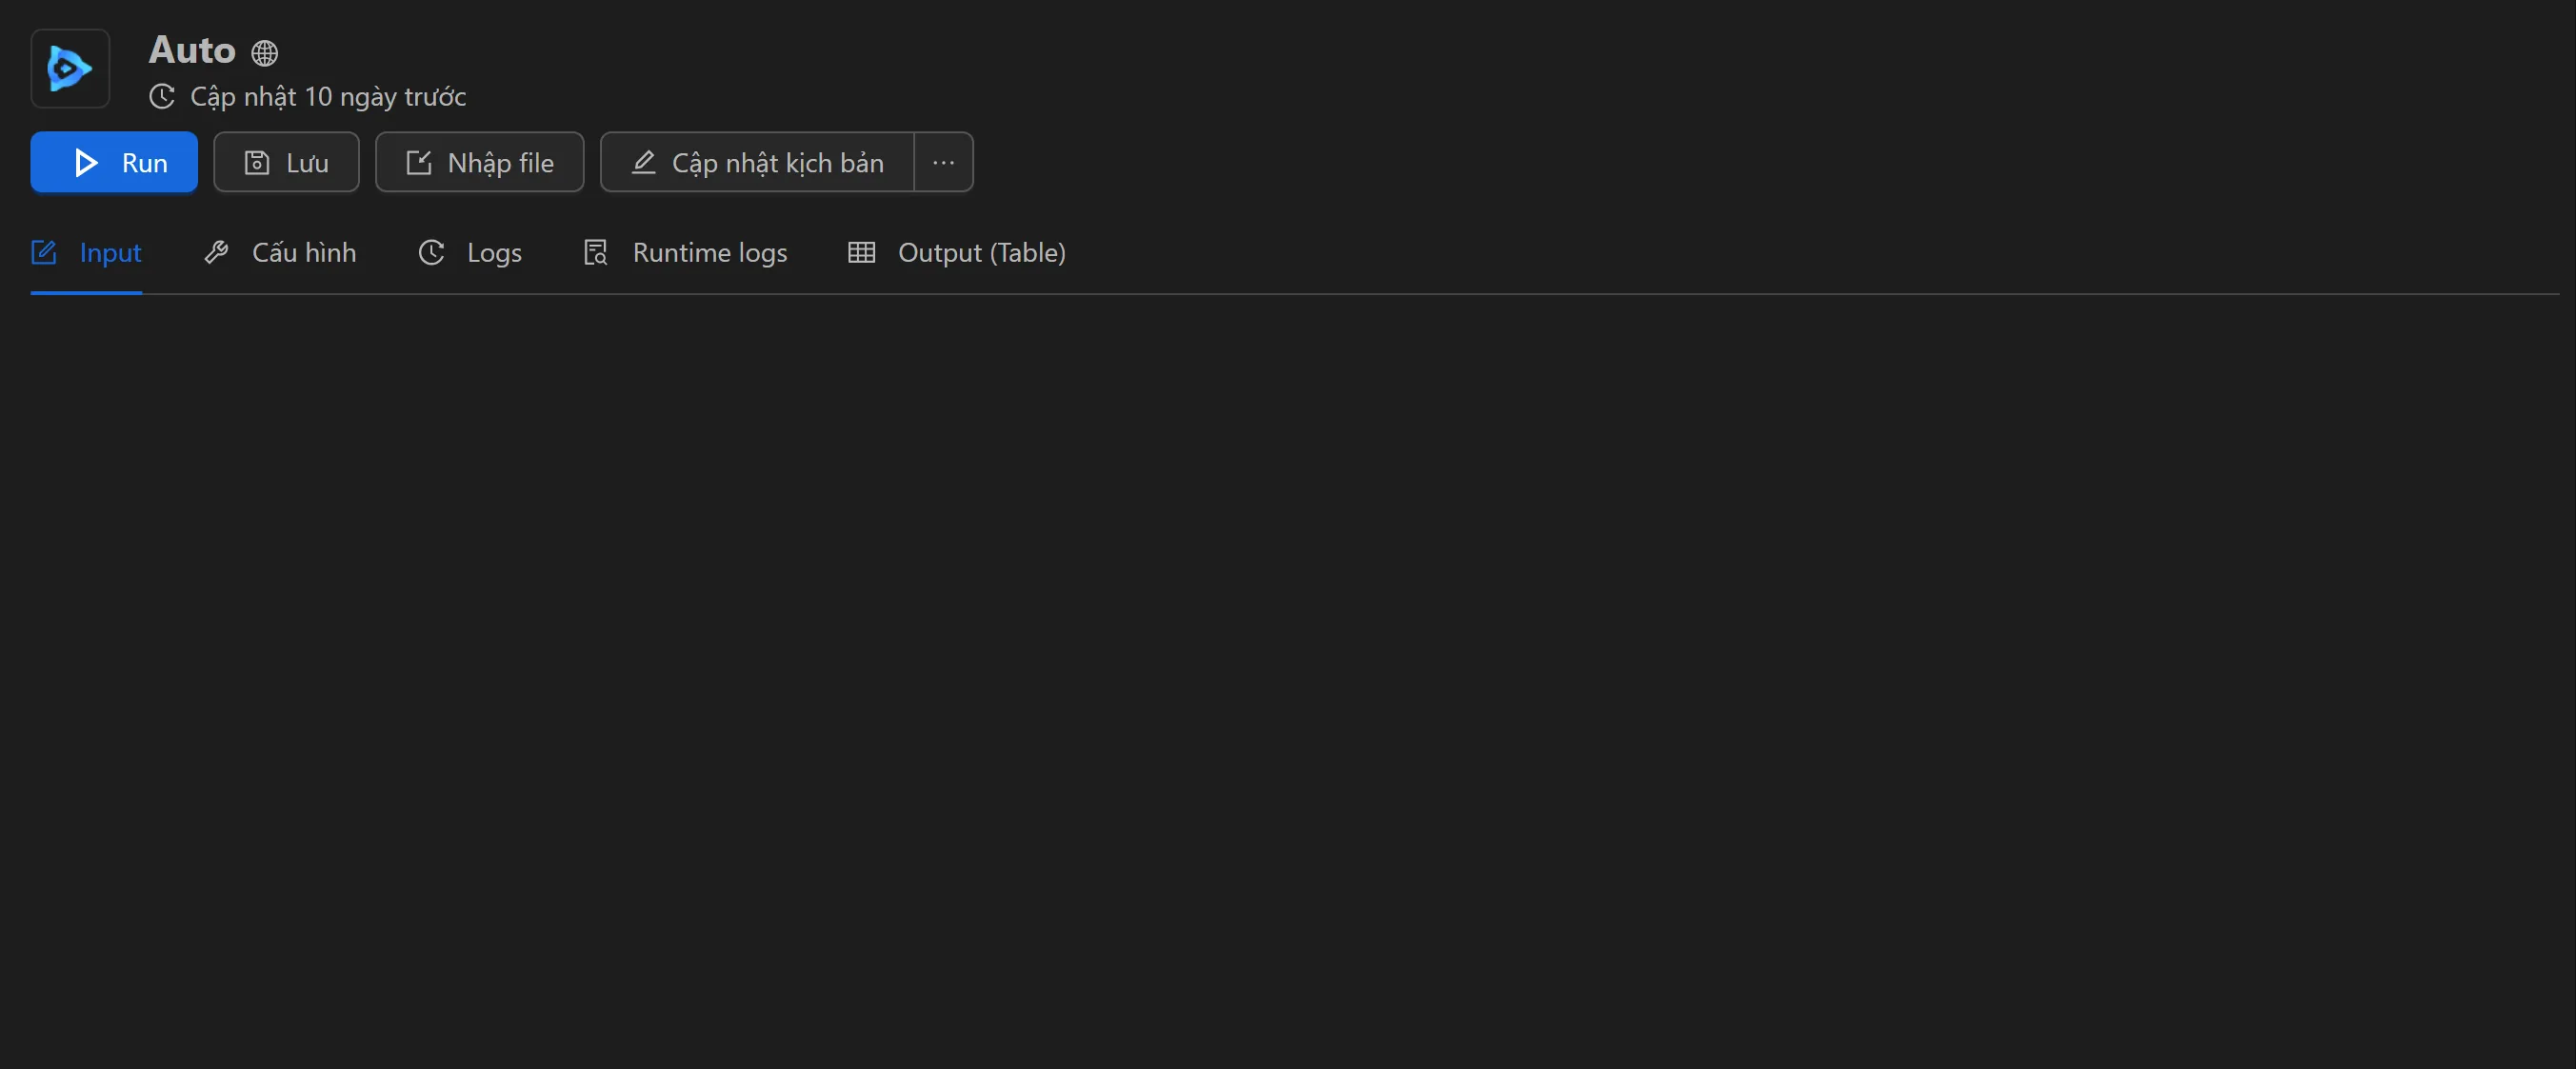Open the Cấu hình tab
The width and height of the screenshot is (2576, 1069).
(x=303, y=253)
